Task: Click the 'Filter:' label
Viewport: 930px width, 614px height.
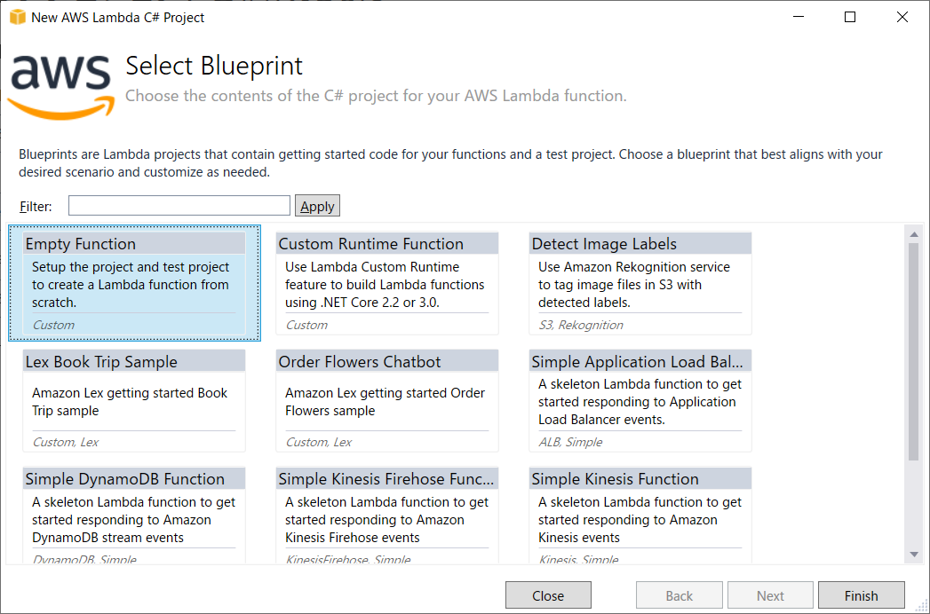Action: coord(36,206)
